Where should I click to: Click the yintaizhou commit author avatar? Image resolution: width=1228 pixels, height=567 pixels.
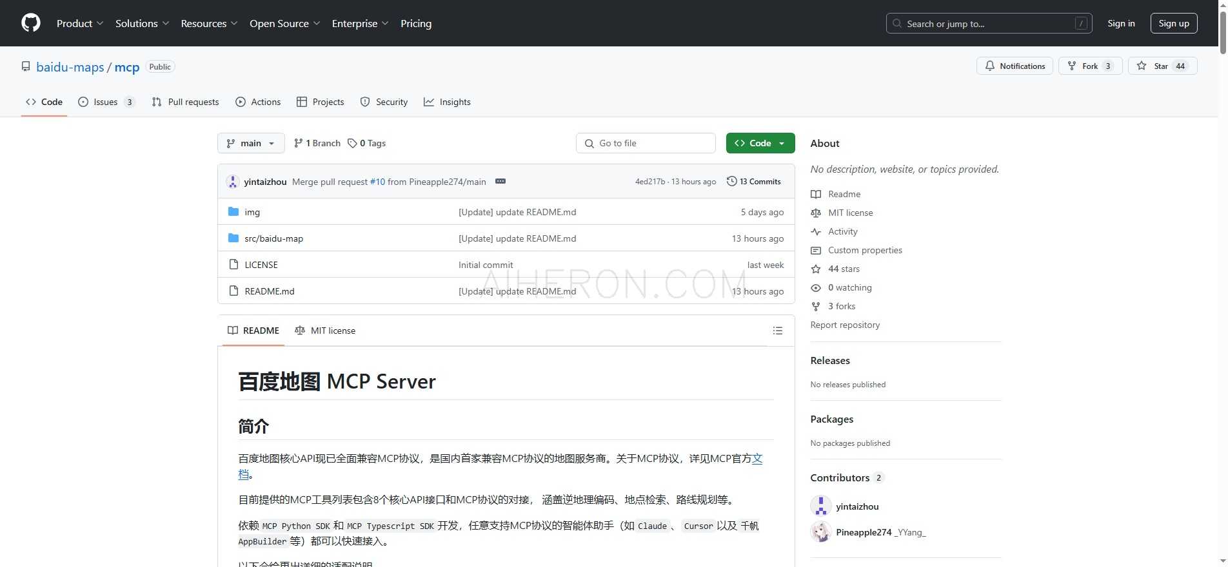tap(233, 182)
